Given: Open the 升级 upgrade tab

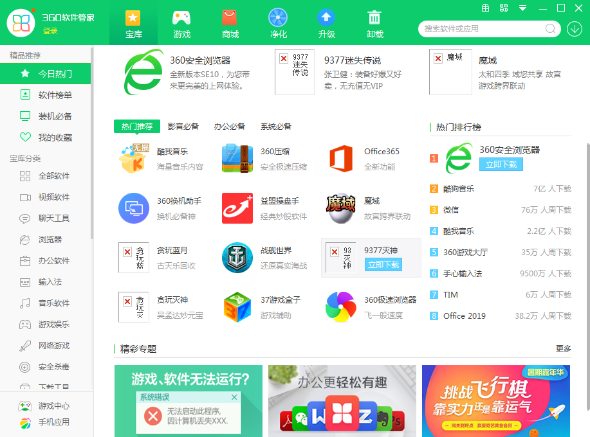Looking at the screenshot, I should (x=326, y=23).
